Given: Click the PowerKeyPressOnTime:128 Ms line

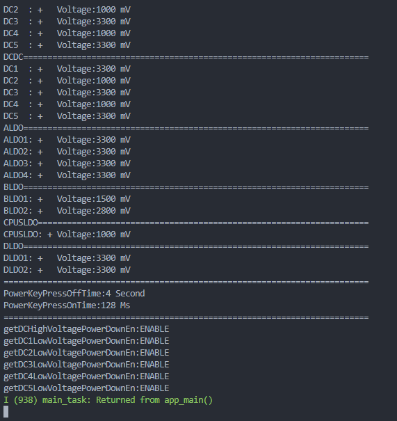Looking at the screenshot, I should (x=67, y=305).
